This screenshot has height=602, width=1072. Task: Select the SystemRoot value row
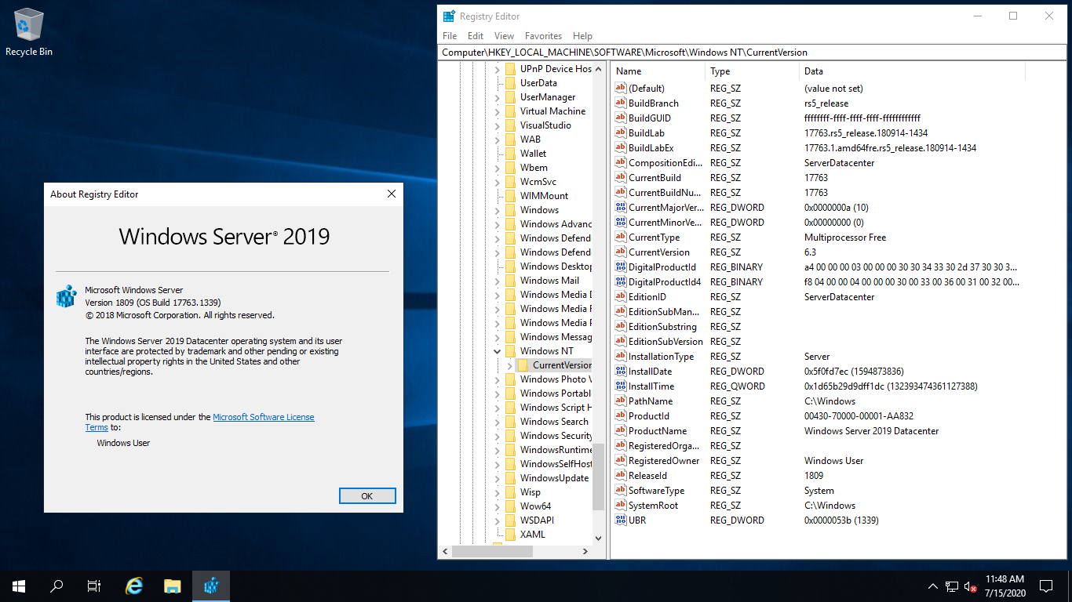(x=819, y=506)
